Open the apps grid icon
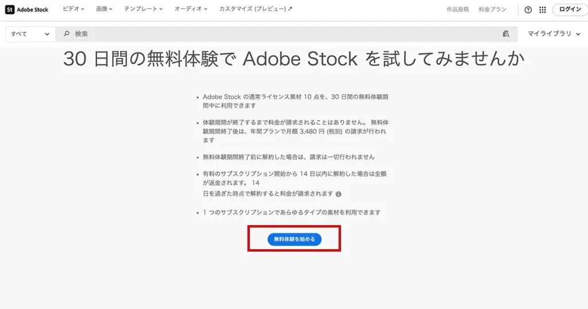 click(543, 10)
